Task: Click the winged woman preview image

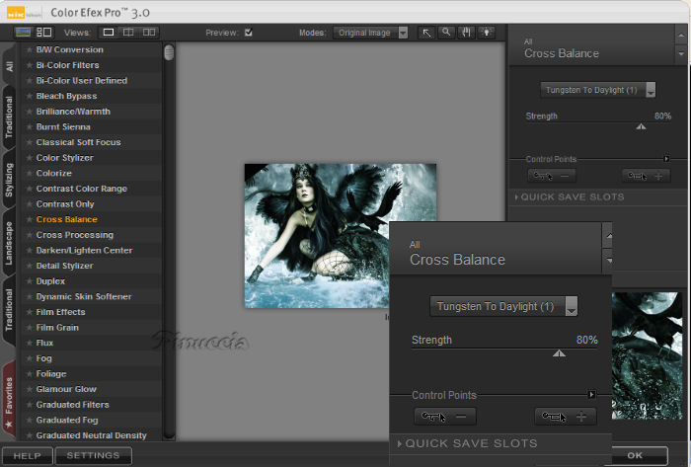Action: tap(341, 236)
